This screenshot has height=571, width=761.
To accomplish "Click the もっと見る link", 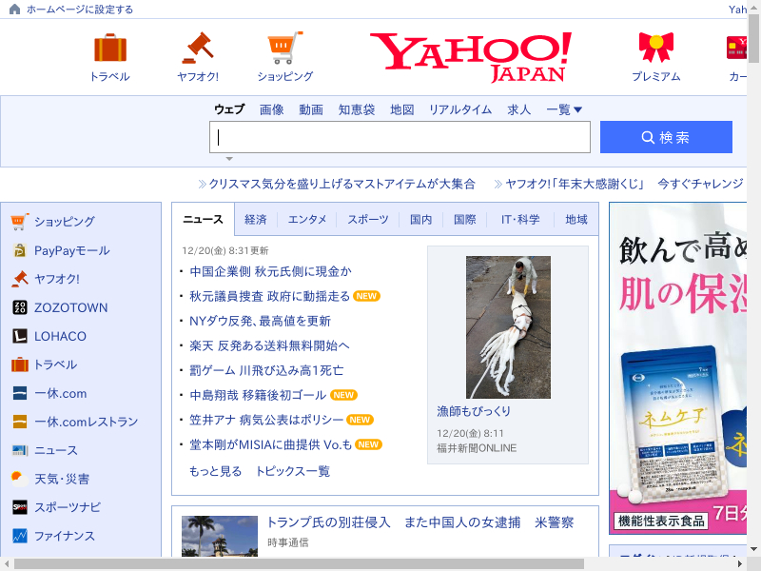I will pyautogui.click(x=215, y=471).
